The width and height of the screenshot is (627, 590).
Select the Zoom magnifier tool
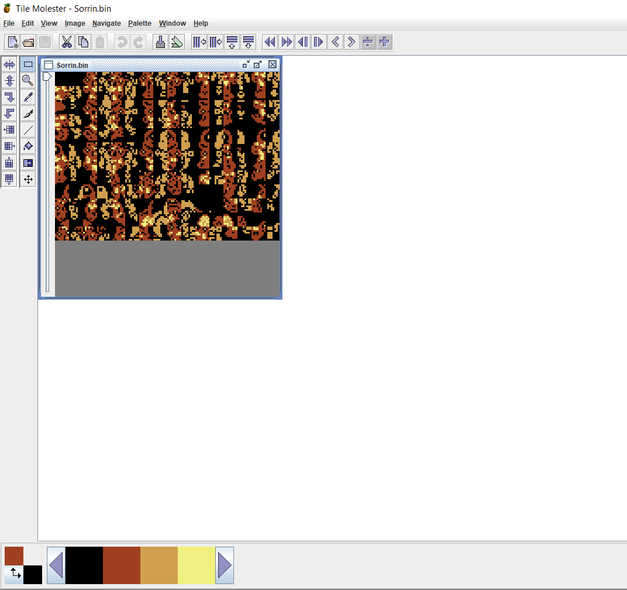(x=27, y=81)
